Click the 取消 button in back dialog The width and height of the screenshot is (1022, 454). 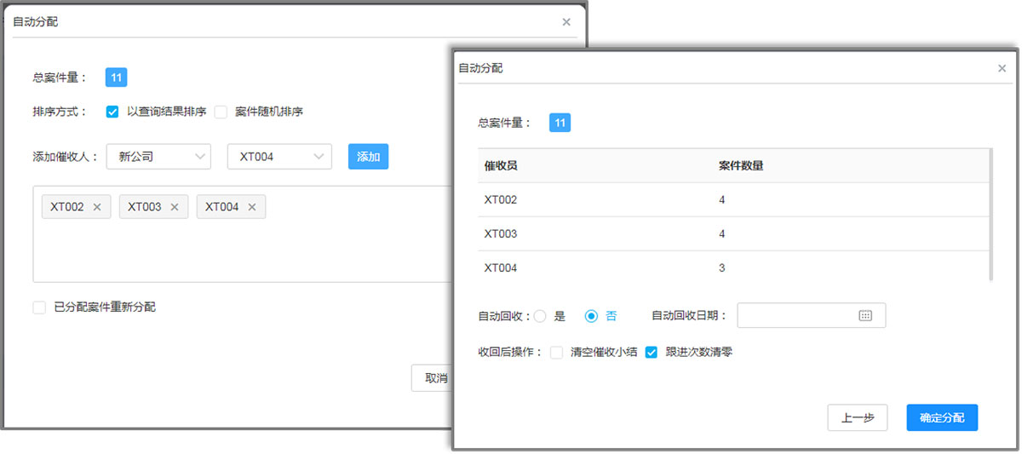point(432,378)
